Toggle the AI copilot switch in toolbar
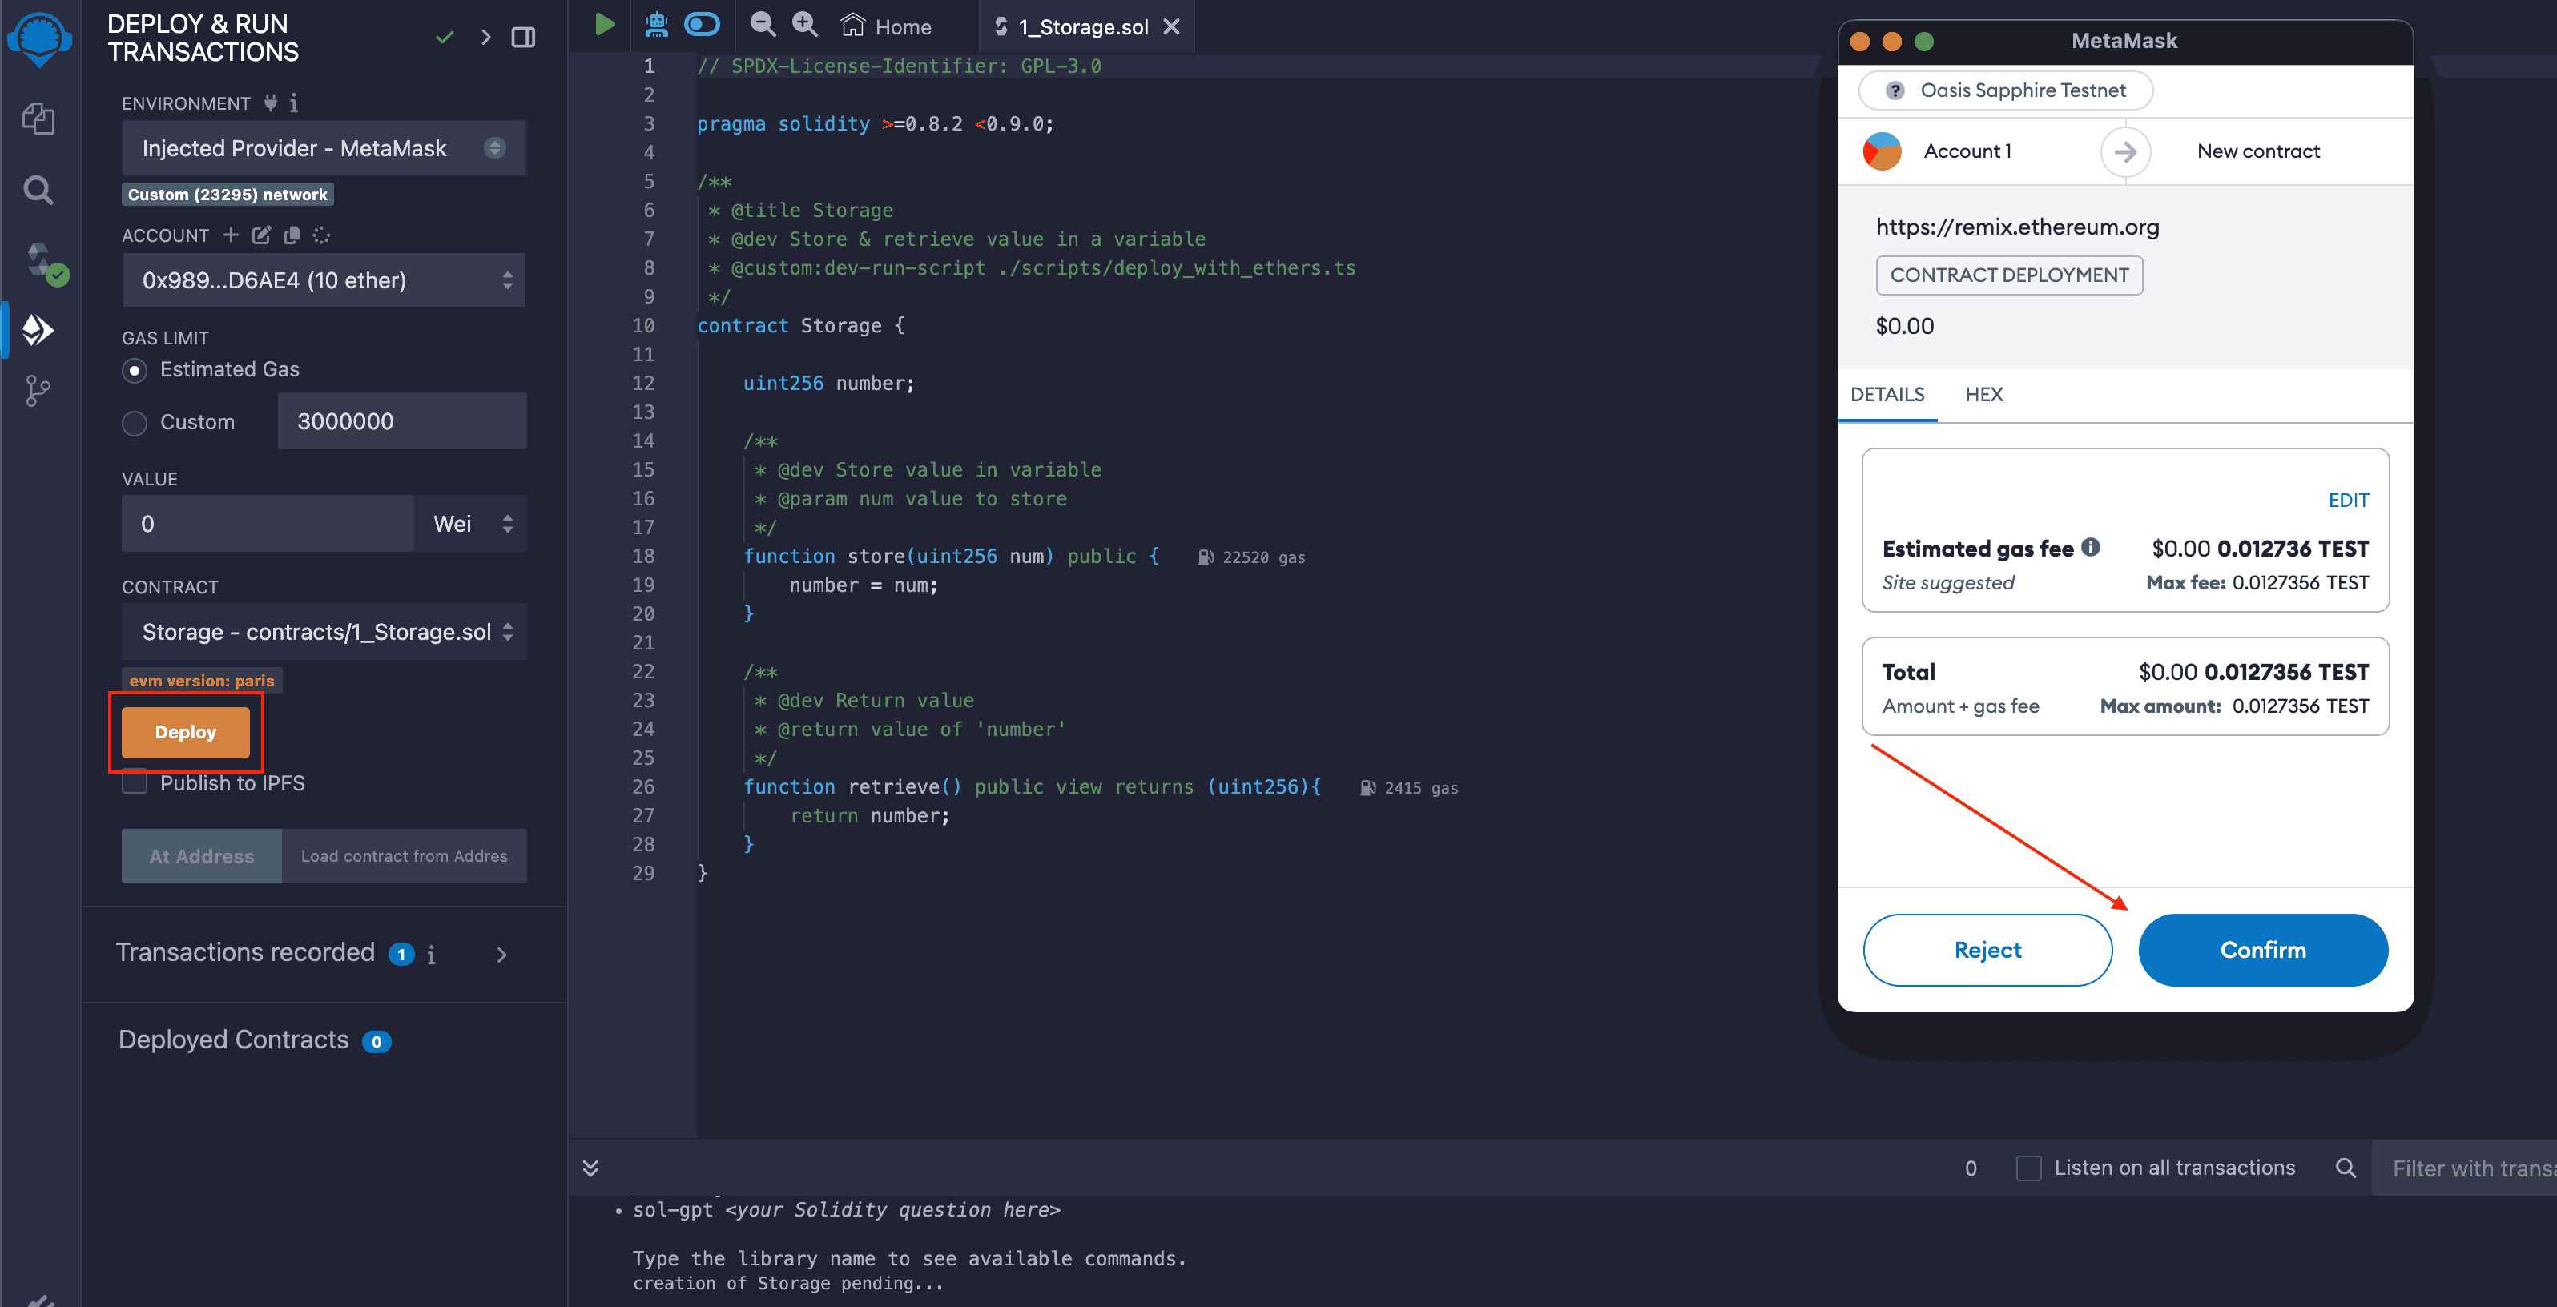 pyautogui.click(x=702, y=25)
